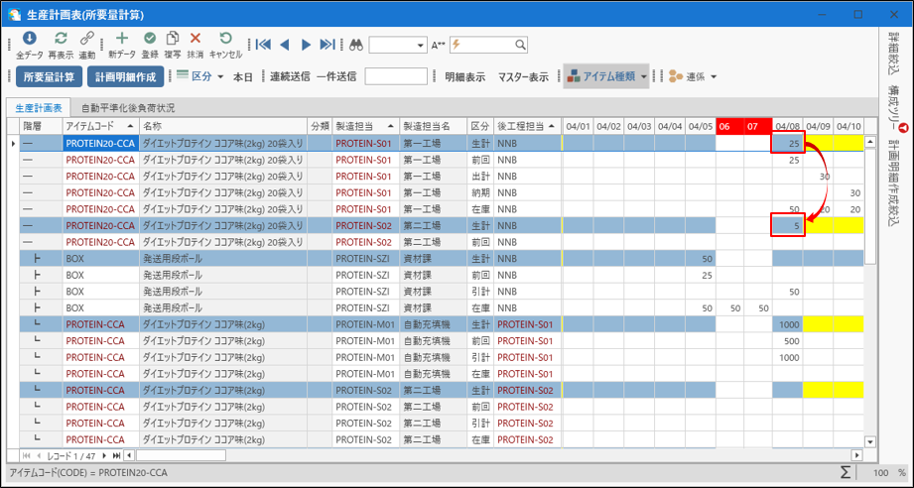Viewport: 914px width, 488px height.
Task: Select the 生産計画表 tab
Action: 39,107
